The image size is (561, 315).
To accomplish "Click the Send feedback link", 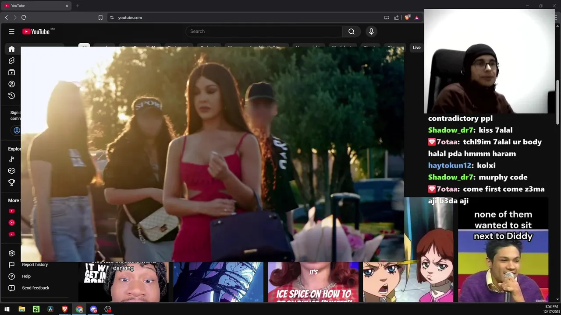I will pyautogui.click(x=36, y=288).
